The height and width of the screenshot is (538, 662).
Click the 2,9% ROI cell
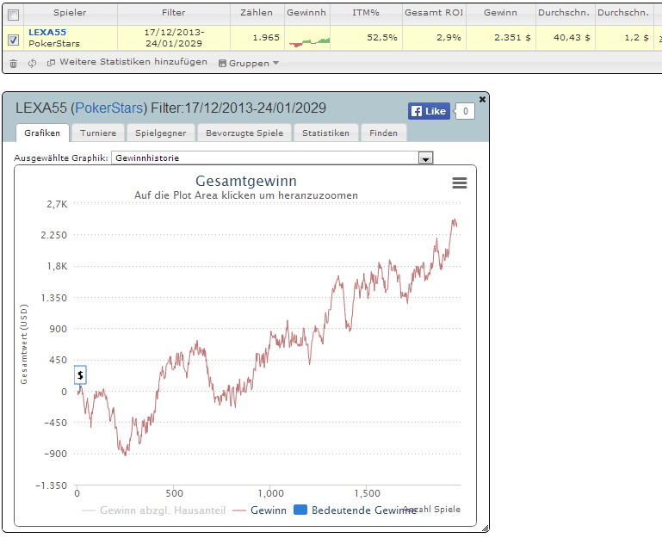434,38
